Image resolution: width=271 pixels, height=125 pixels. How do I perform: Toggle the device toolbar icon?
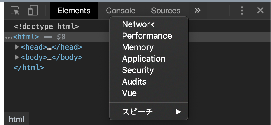[x=32, y=11]
